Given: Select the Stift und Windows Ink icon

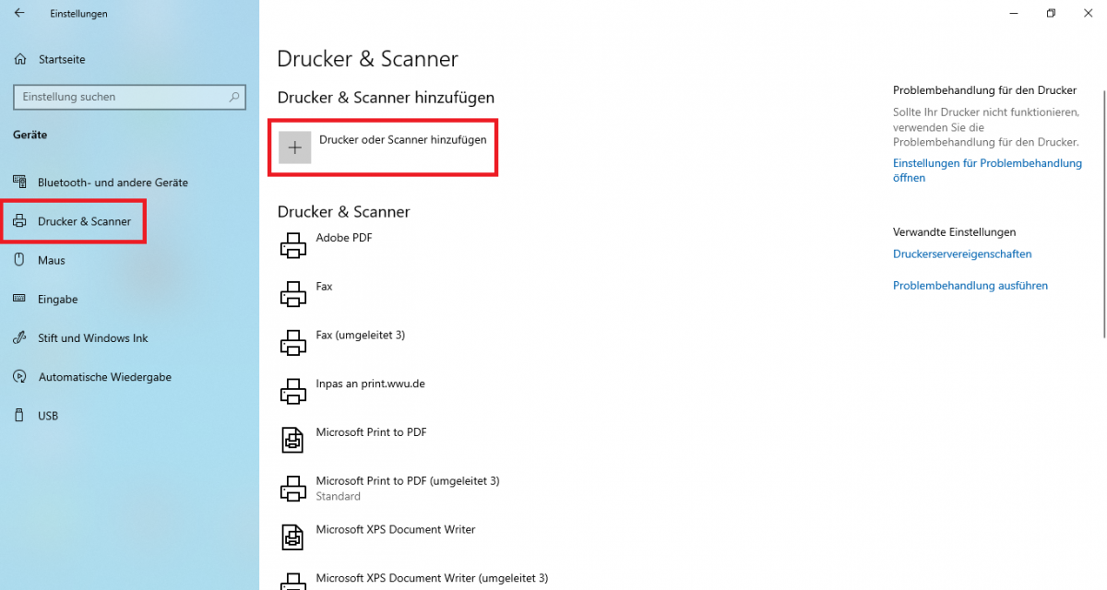Looking at the screenshot, I should point(19,337).
